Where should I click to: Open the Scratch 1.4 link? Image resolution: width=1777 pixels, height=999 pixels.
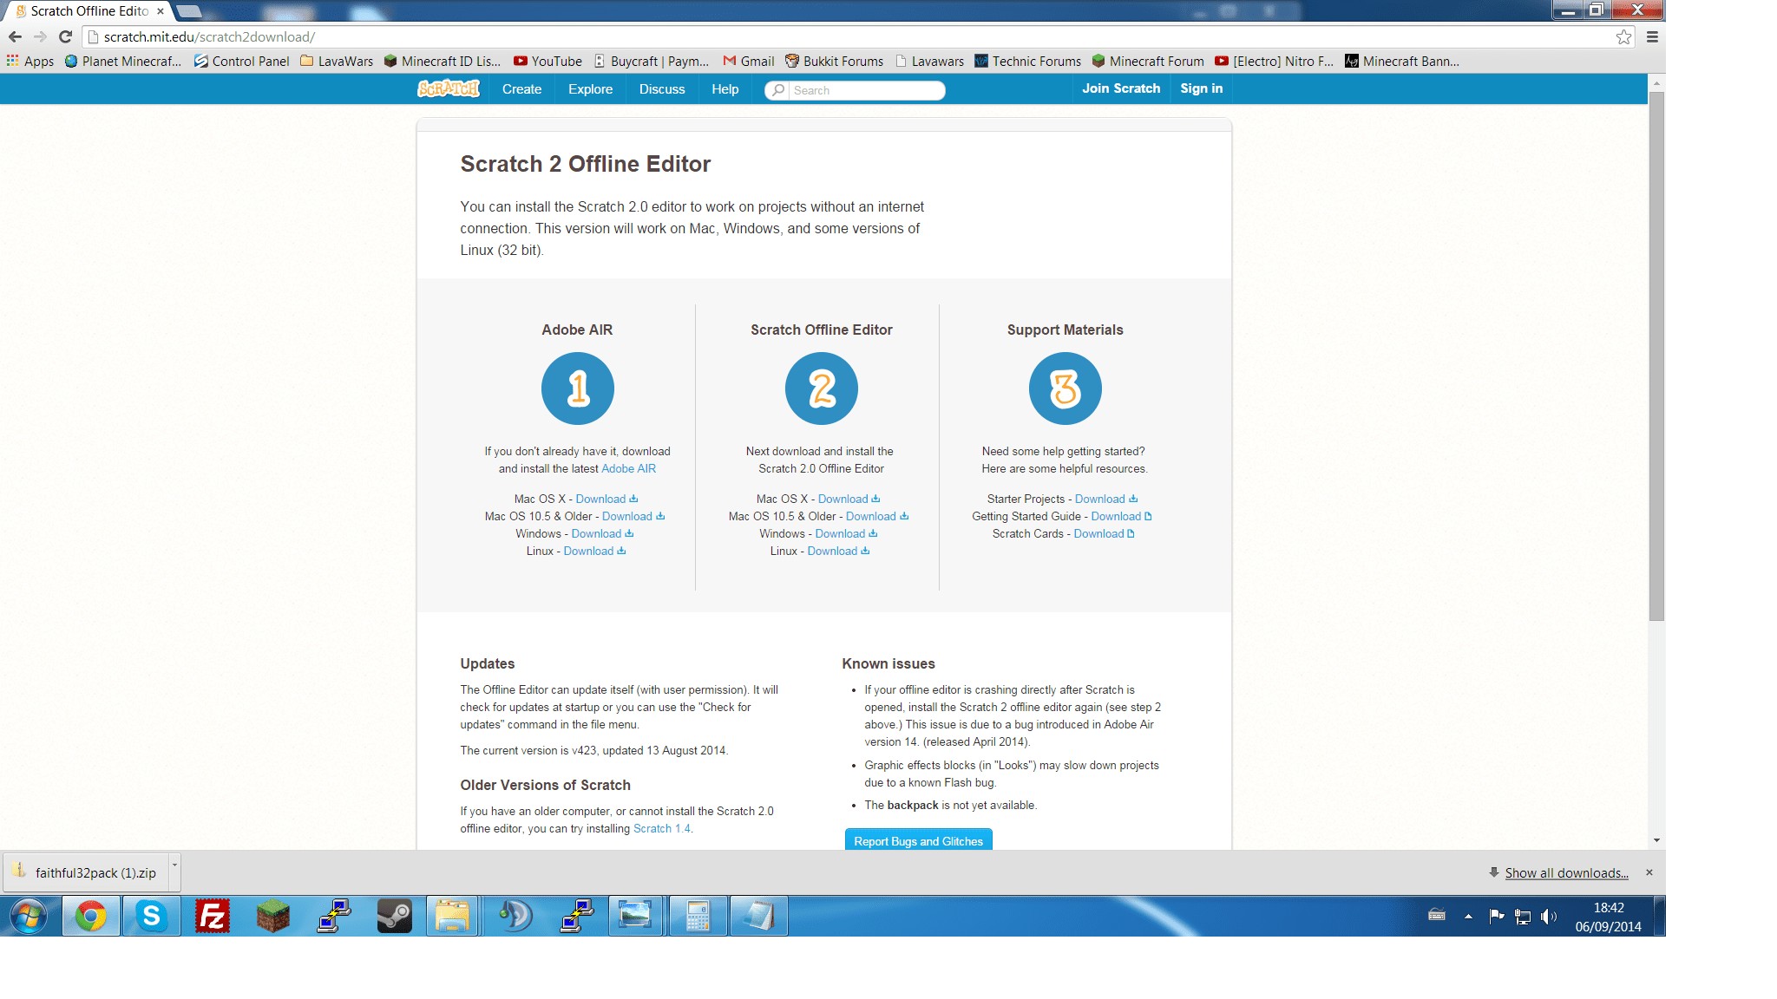(661, 829)
